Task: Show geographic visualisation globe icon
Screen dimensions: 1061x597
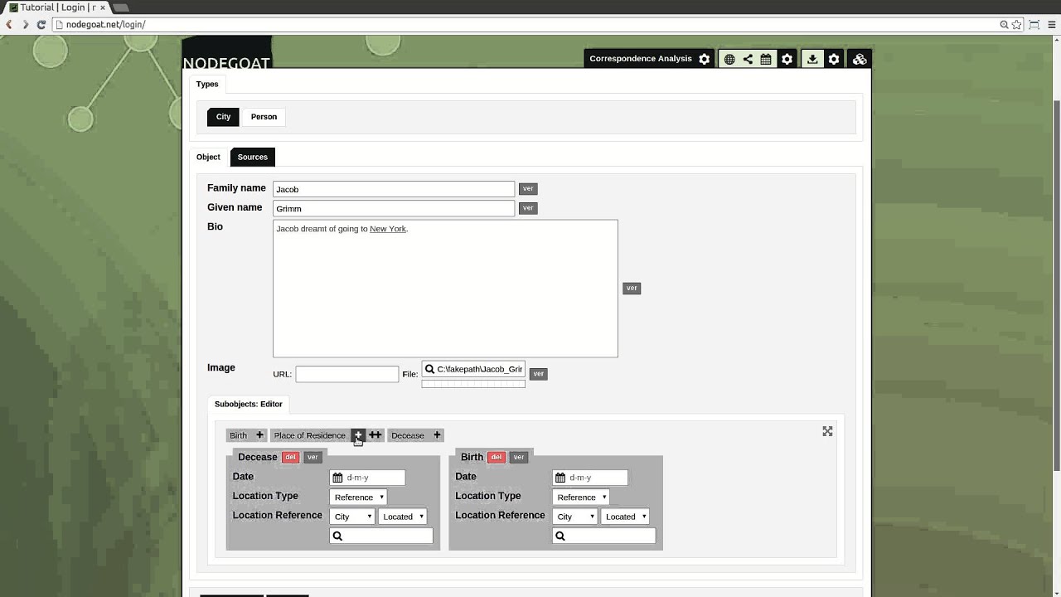Action: coord(729,59)
